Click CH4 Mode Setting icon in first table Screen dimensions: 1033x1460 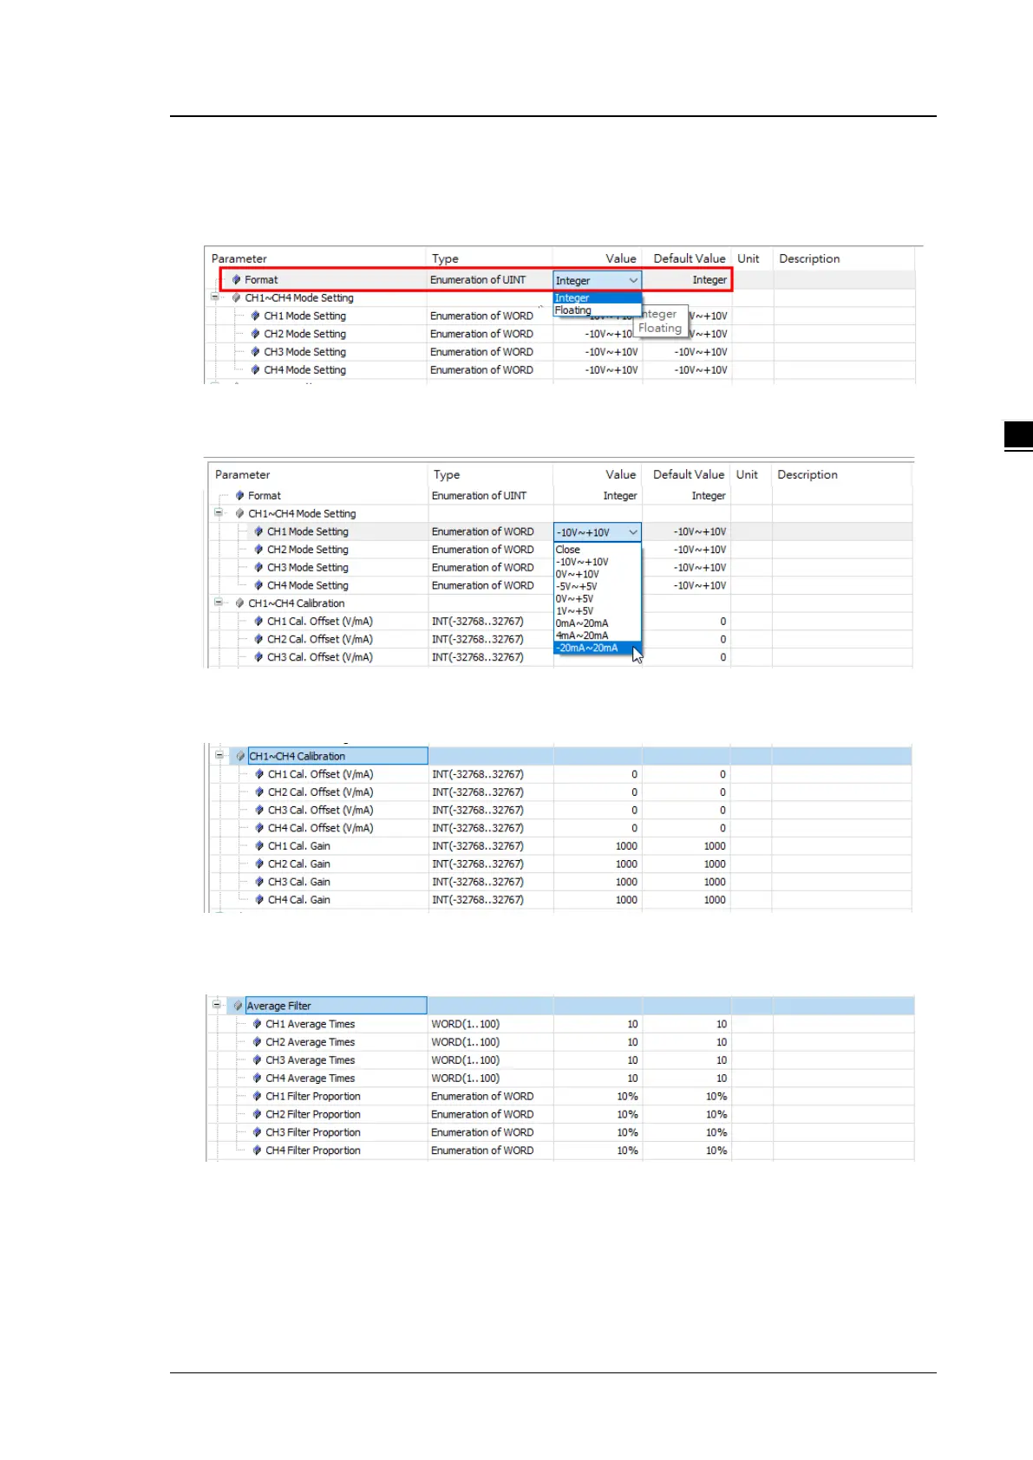[255, 370]
